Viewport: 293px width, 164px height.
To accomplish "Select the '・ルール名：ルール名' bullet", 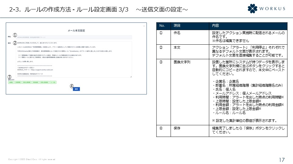I will (229, 113).
